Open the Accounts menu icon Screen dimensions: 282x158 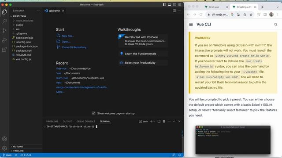tap(4, 139)
